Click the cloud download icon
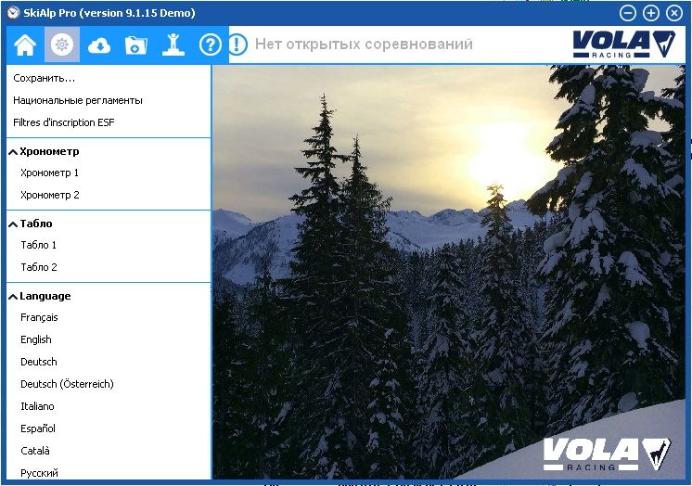 [99, 45]
